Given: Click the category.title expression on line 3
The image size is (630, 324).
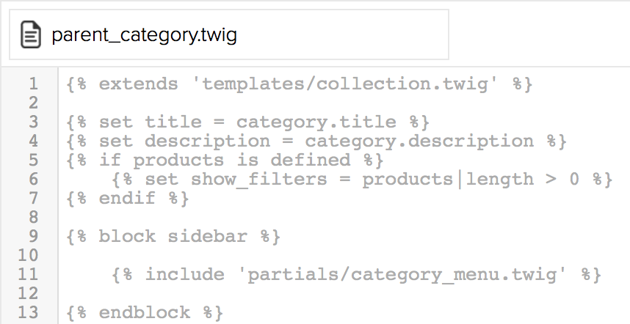Looking at the screenshot, I should pos(316,122).
